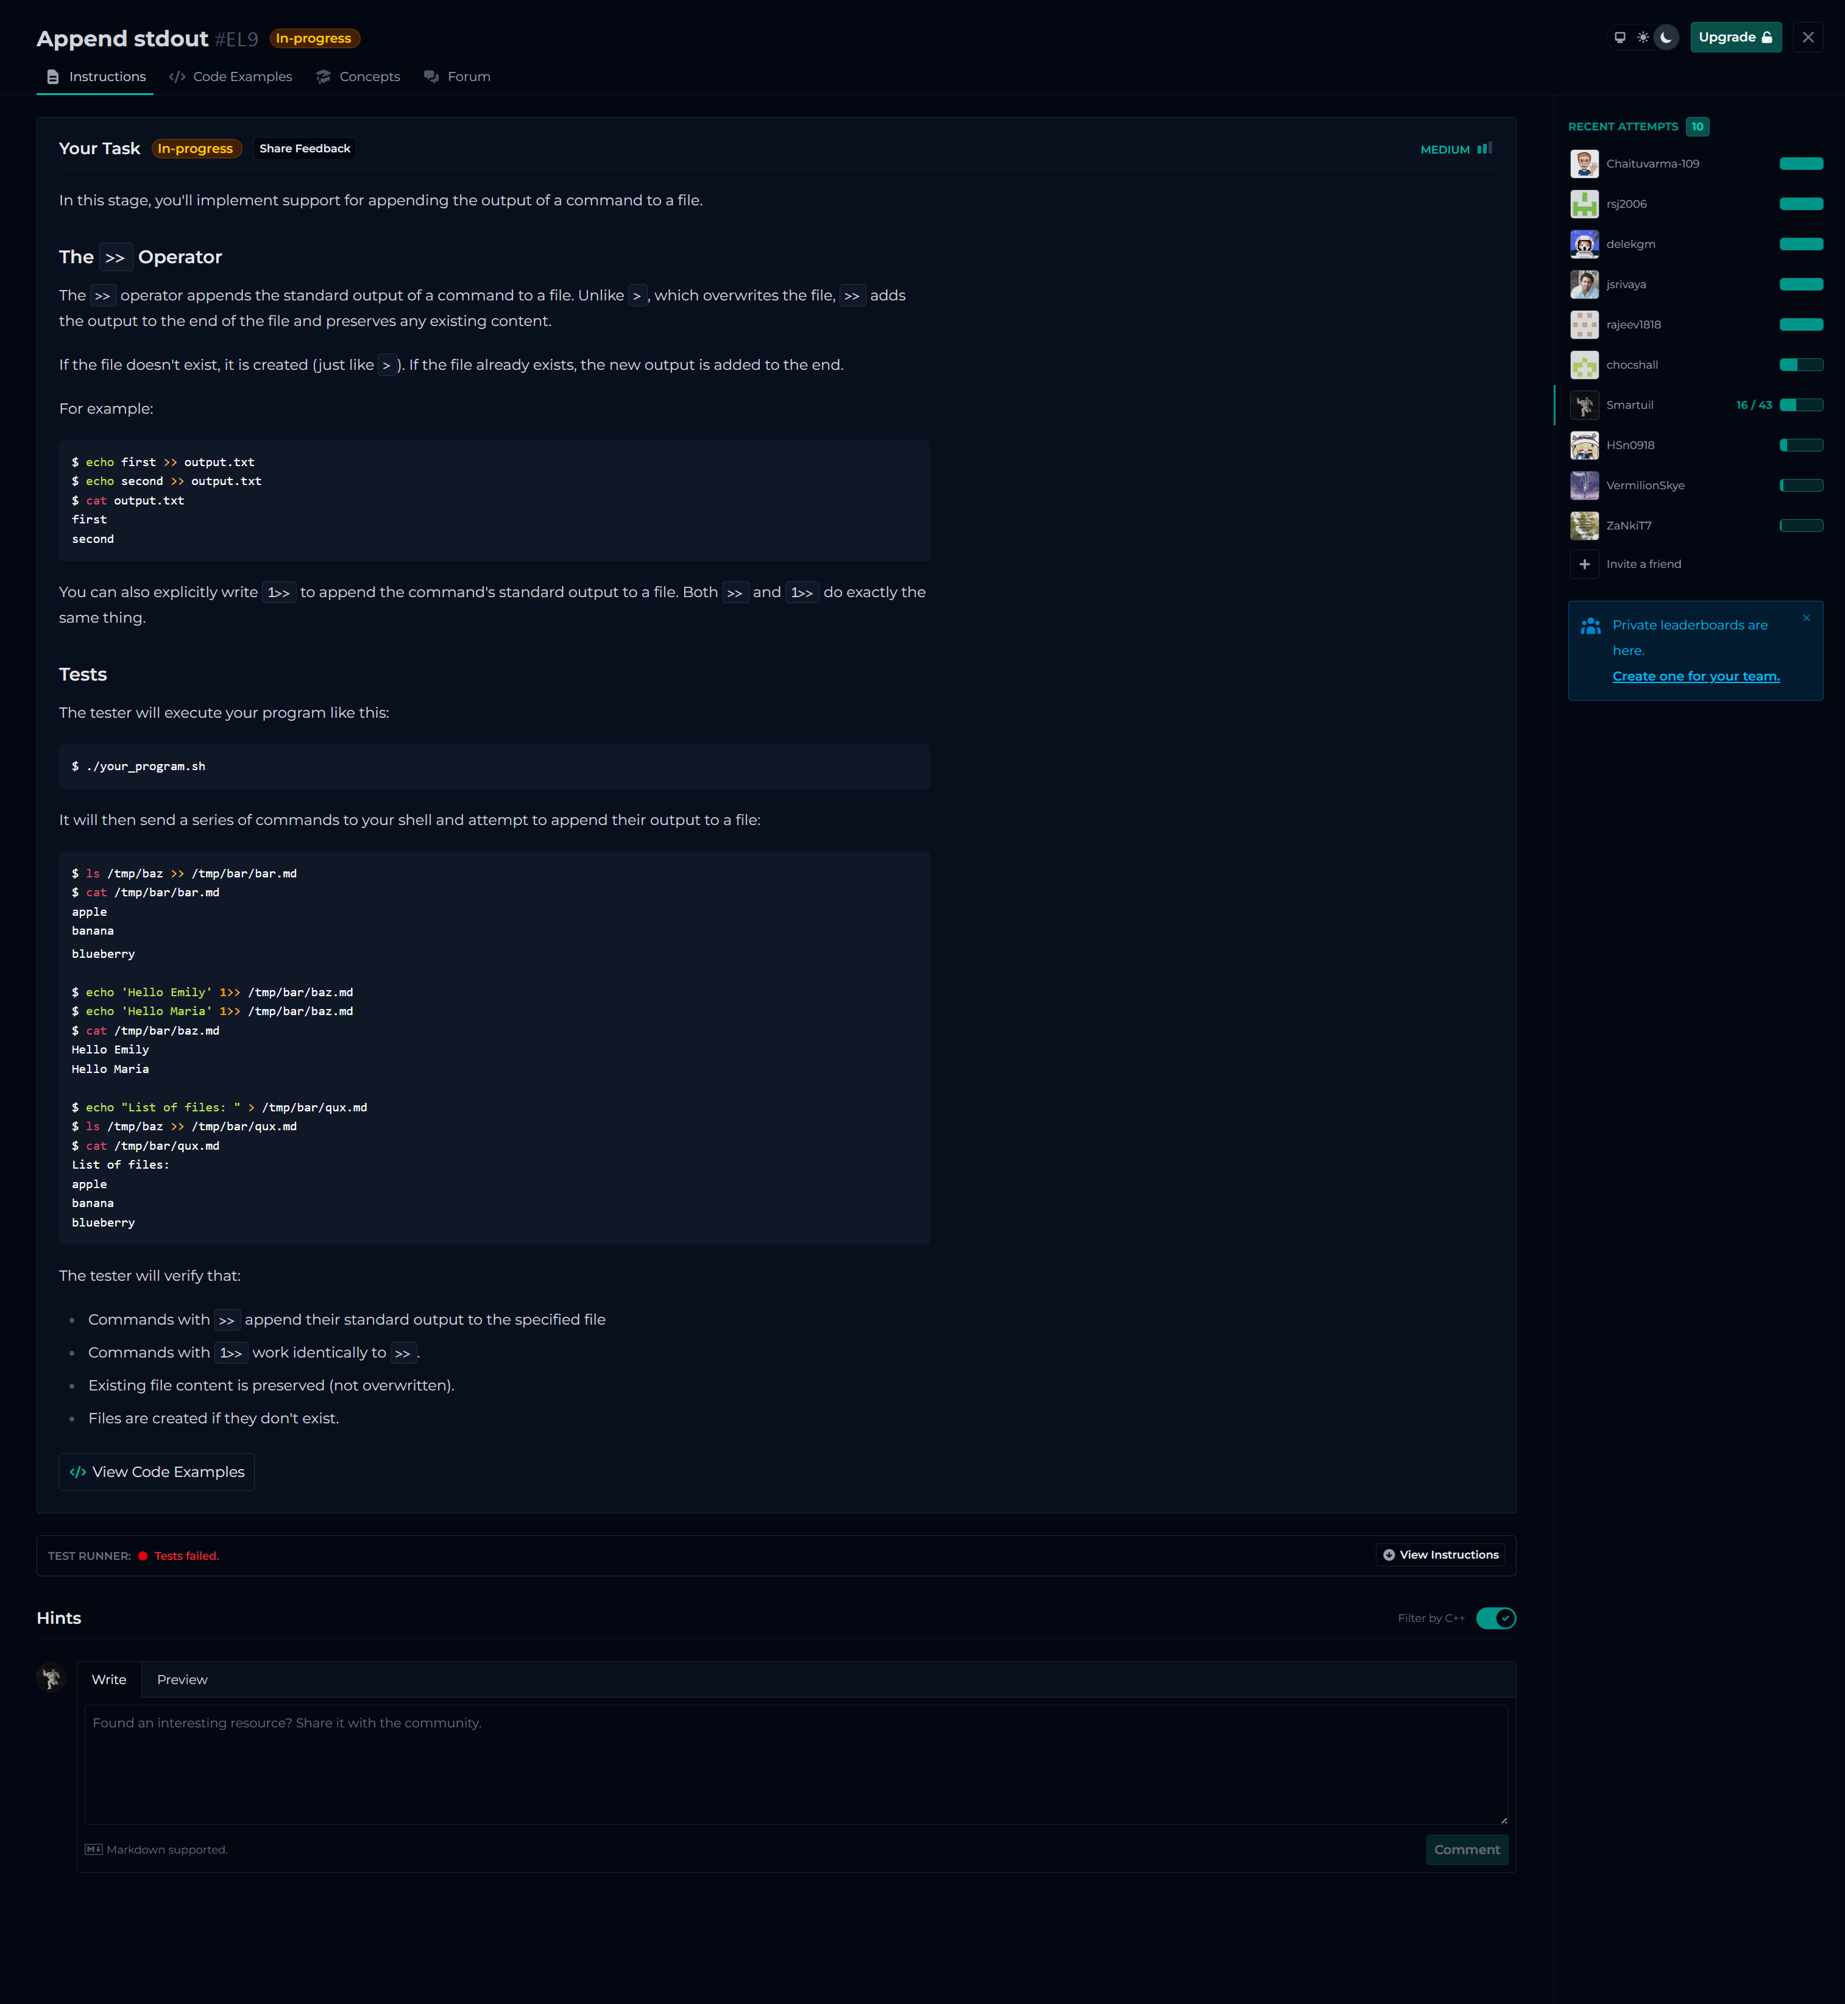Click Chaituvarma-109's avatar

(x=1584, y=164)
